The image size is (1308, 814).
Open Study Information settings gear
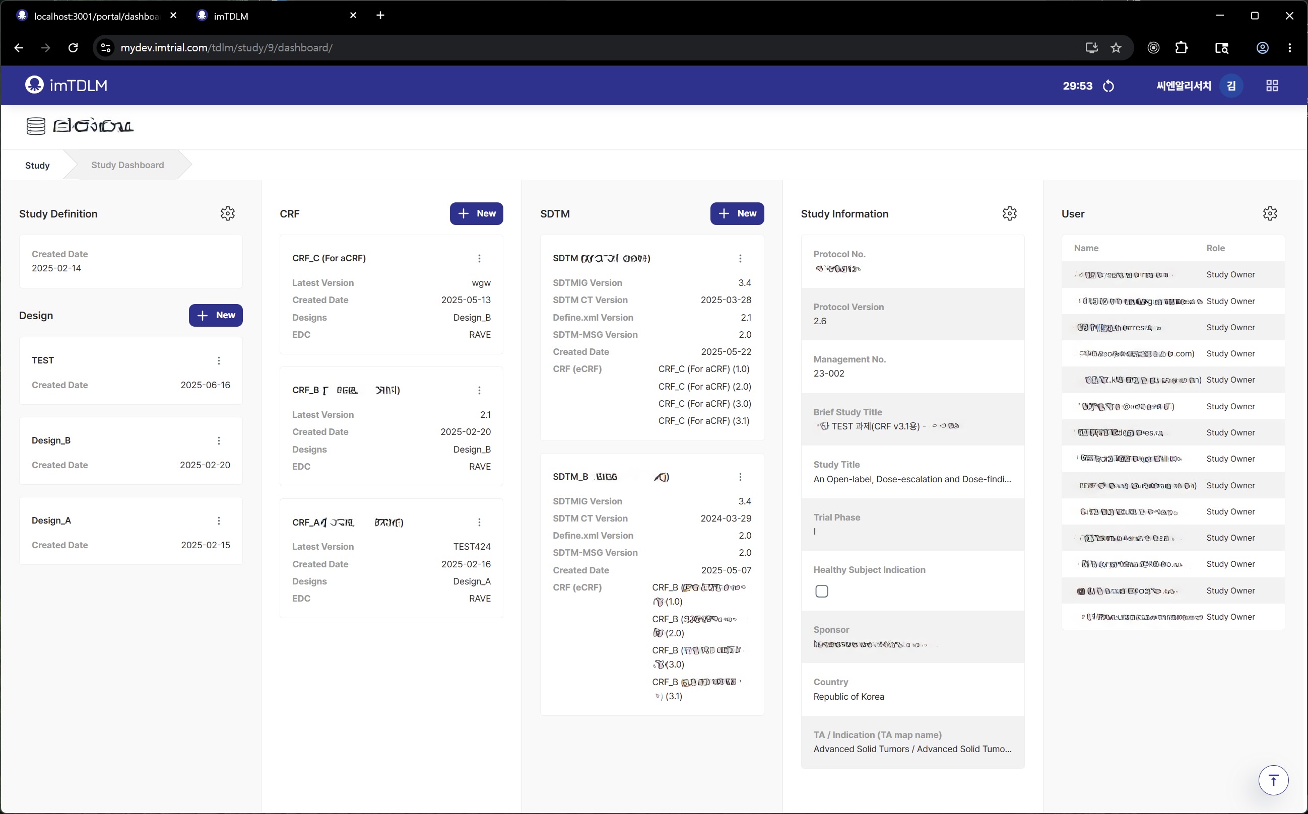[1009, 214]
